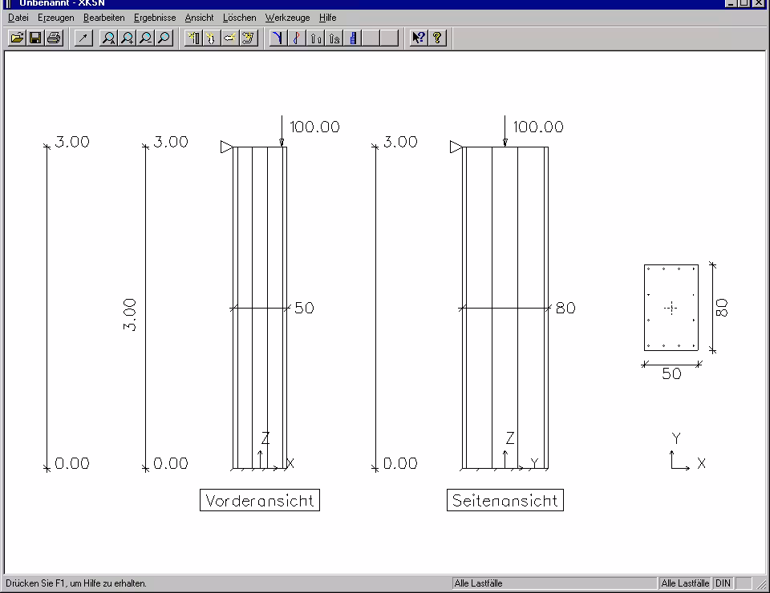Viewport: 770px width, 593px height.
Task: Click the column cross-section drawing
Action: [x=671, y=308]
